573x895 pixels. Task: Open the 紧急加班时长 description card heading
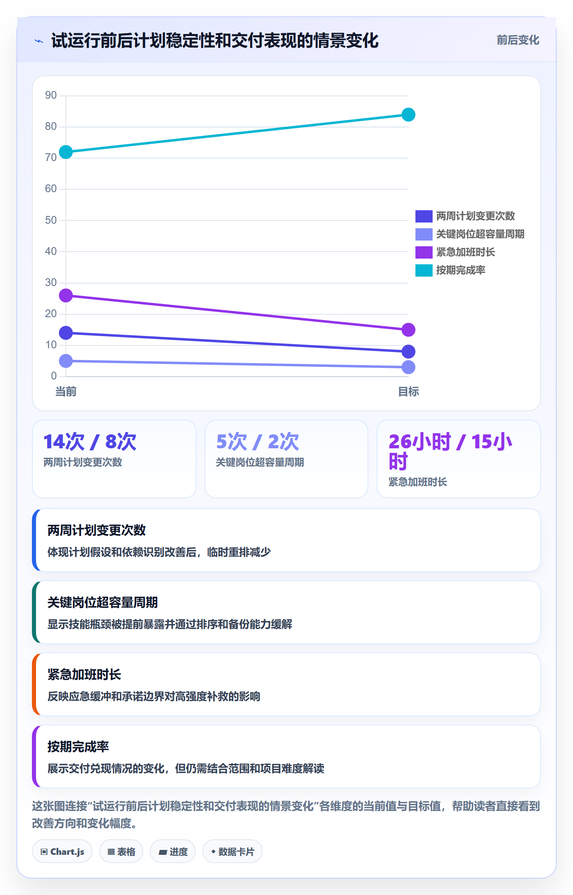coord(84,675)
